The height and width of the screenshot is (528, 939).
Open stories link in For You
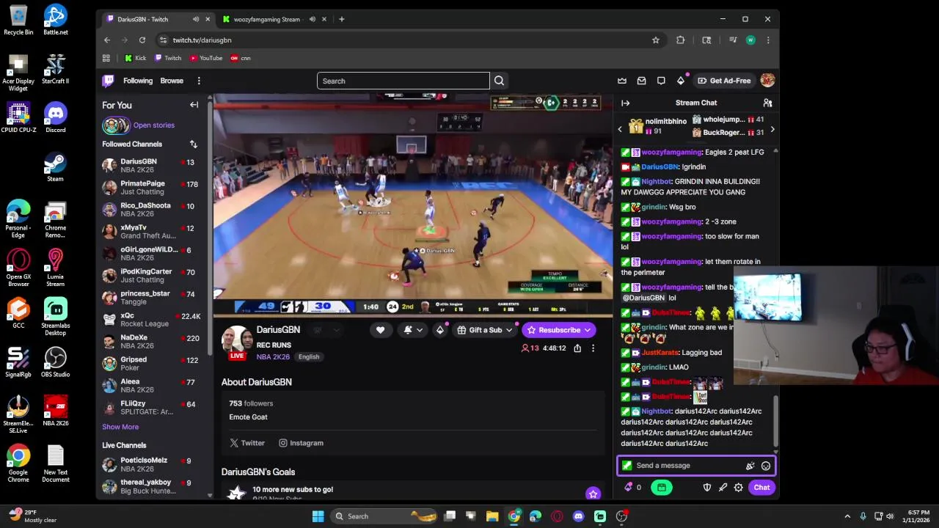(154, 125)
